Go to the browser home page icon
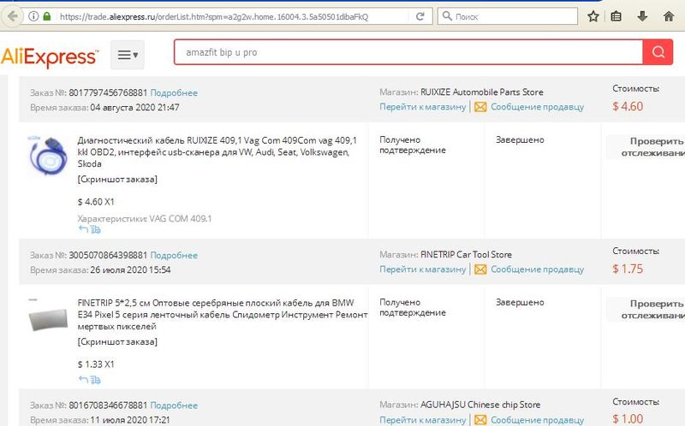 pyautogui.click(x=667, y=16)
